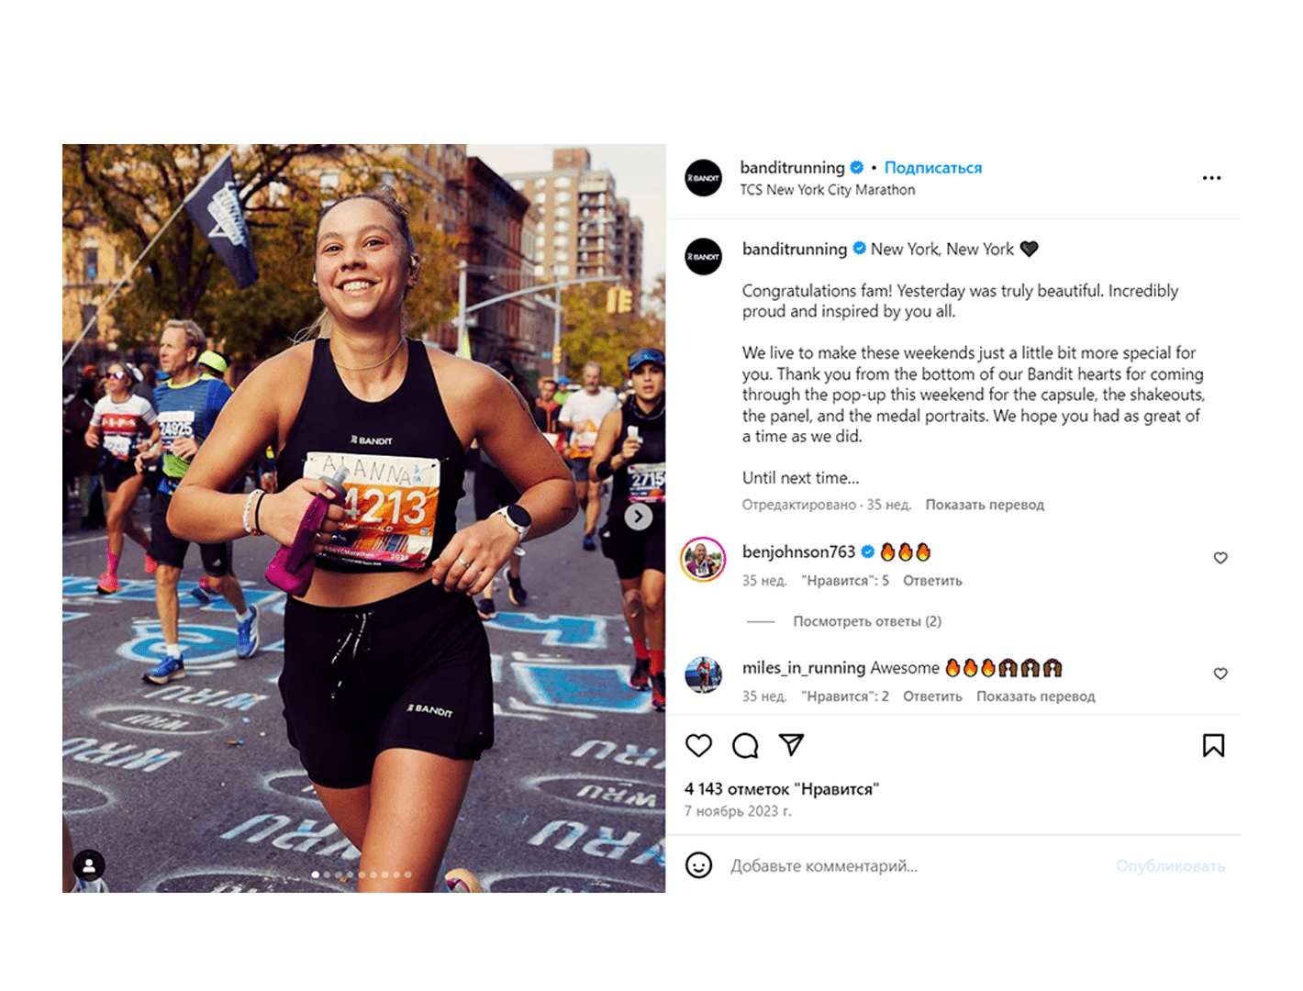Show caption translation Показать перевод
The height and width of the screenshot is (991, 1303).
pyautogui.click(x=985, y=505)
